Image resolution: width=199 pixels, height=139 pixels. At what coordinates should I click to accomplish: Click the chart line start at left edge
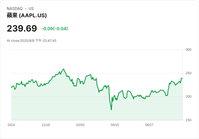11,87
